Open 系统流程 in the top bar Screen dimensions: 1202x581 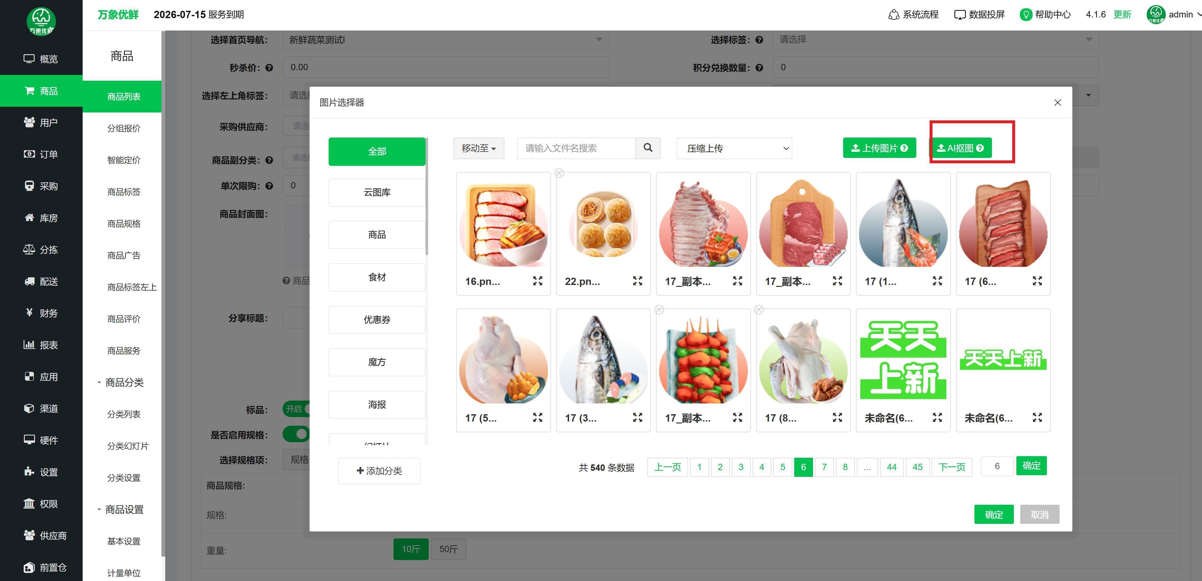click(x=913, y=15)
